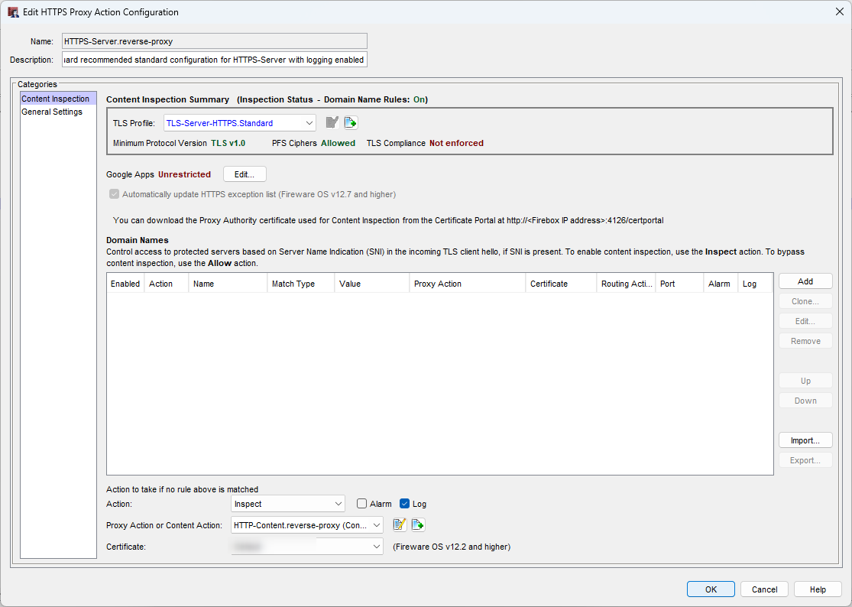The image size is (852, 607).
Task: Click the Match Type column header
Action: [301, 284]
